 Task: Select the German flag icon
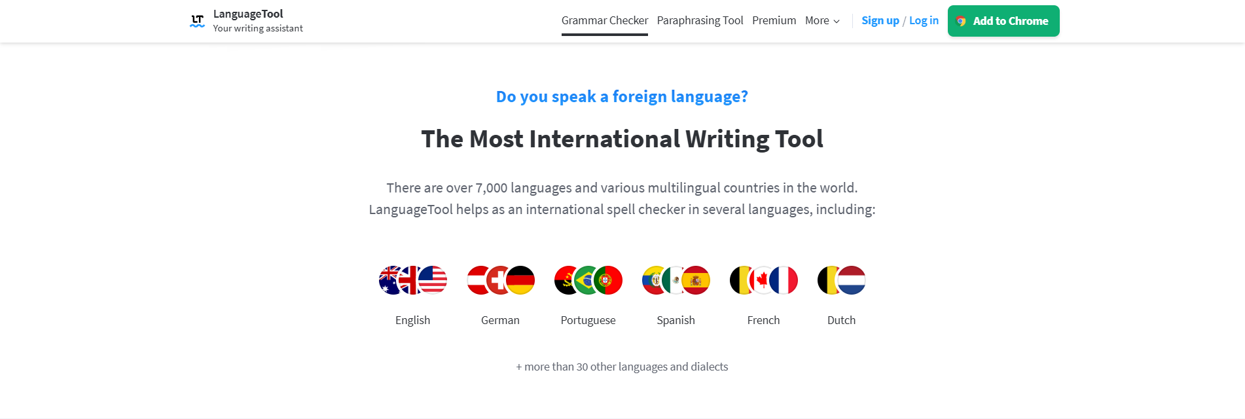coord(521,280)
